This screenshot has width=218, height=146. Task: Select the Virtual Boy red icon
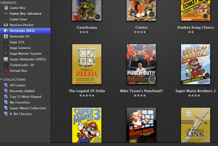[x=6, y=71]
